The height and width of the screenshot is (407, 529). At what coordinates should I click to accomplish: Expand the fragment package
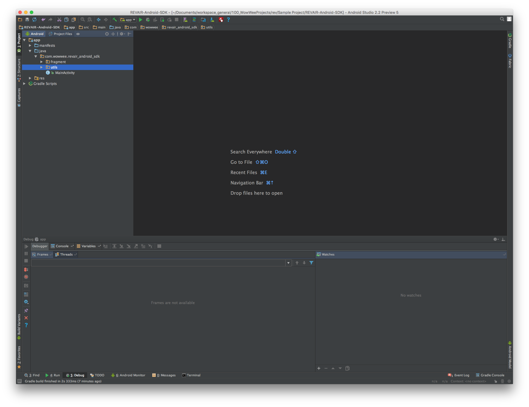[x=42, y=62]
